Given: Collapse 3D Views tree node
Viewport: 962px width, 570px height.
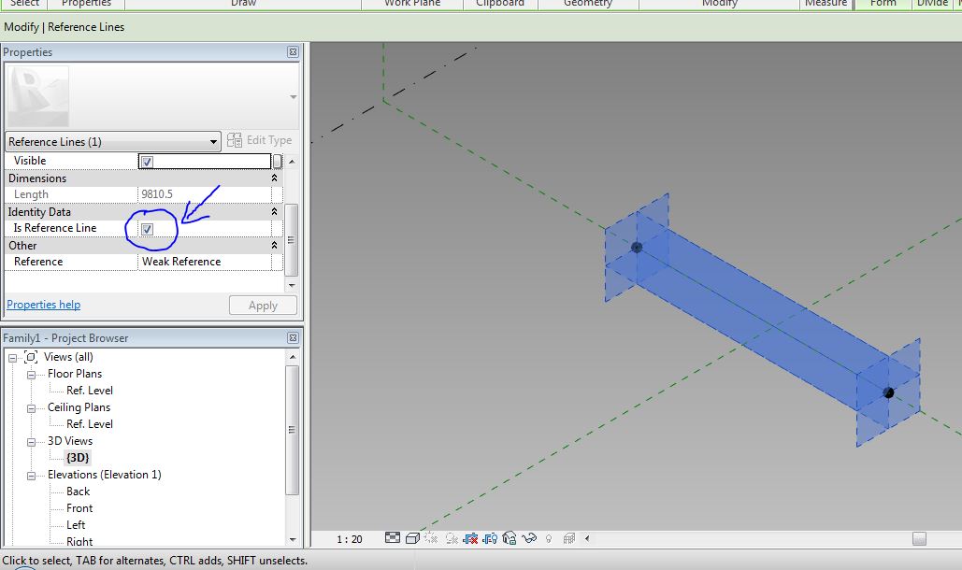Looking at the screenshot, I should tap(31, 442).
